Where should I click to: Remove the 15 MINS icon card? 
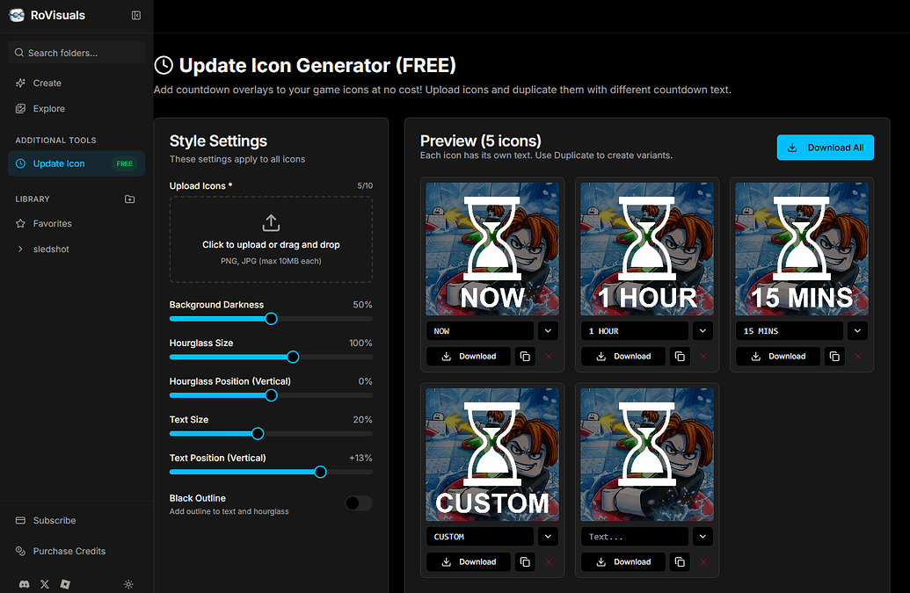click(858, 357)
